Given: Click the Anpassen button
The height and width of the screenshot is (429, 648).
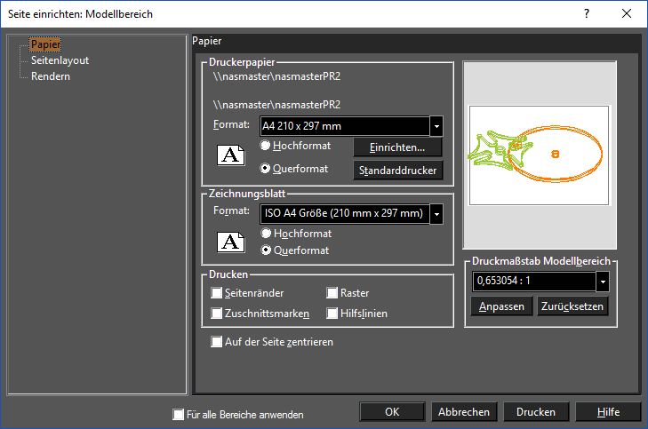Looking at the screenshot, I should click(501, 306).
